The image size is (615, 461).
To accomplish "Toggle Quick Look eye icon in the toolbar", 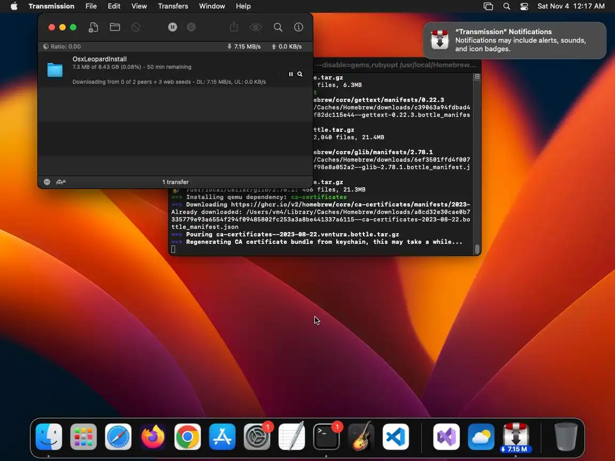I will coord(256,27).
